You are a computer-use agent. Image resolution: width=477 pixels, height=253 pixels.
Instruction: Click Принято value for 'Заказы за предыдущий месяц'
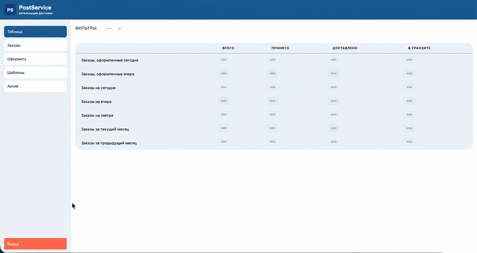(273, 142)
